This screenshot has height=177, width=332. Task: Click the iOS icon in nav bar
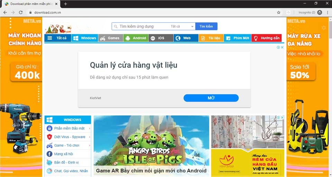click(x=153, y=38)
